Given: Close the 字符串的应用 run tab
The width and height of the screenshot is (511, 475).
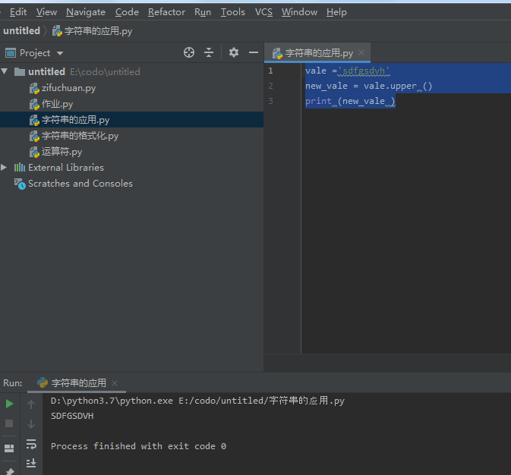Looking at the screenshot, I should (x=115, y=383).
